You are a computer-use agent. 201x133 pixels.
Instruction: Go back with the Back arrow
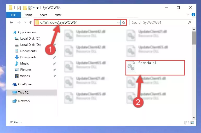click(x=11, y=22)
